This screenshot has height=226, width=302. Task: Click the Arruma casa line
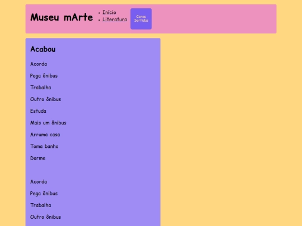(45, 134)
